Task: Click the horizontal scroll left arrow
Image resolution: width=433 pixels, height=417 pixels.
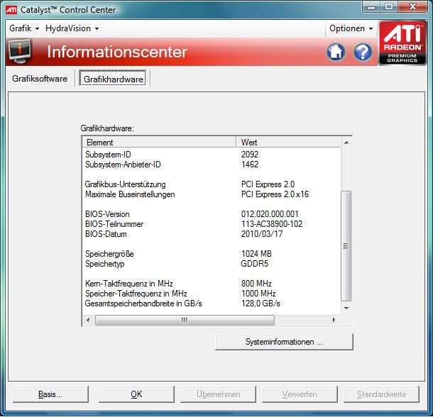Action: [88, 320]
